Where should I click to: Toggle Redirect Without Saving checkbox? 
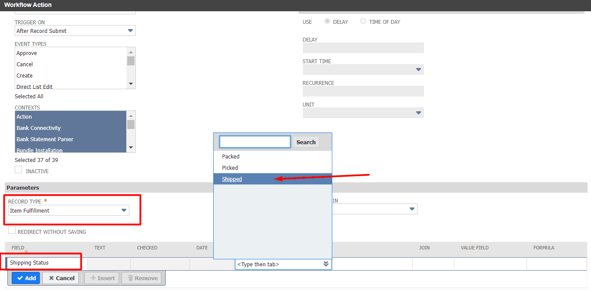12,231
